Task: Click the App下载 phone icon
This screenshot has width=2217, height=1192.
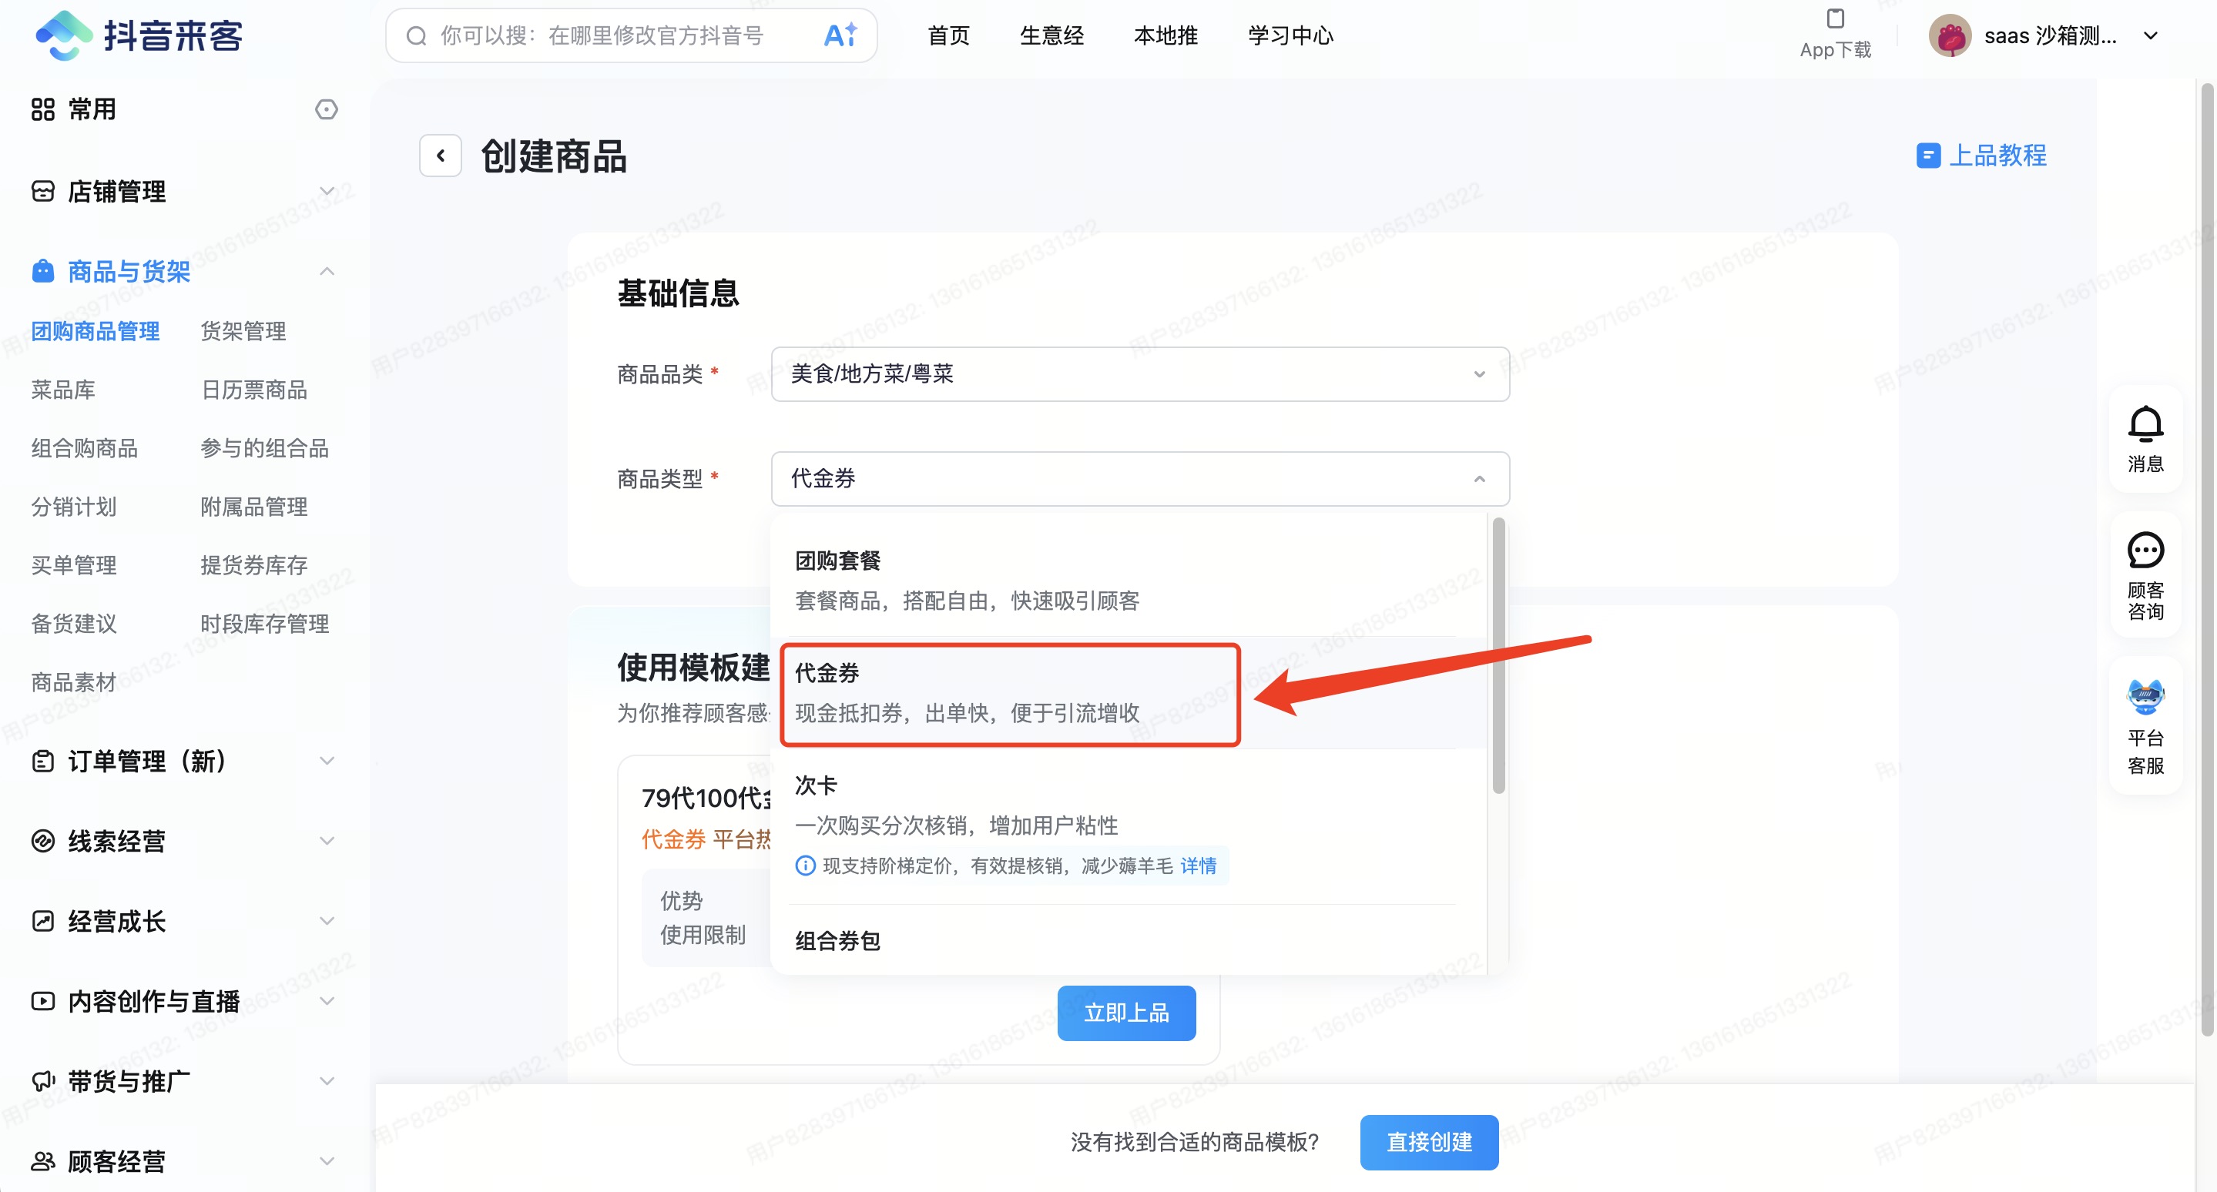Action: [x=1835, y=19]
